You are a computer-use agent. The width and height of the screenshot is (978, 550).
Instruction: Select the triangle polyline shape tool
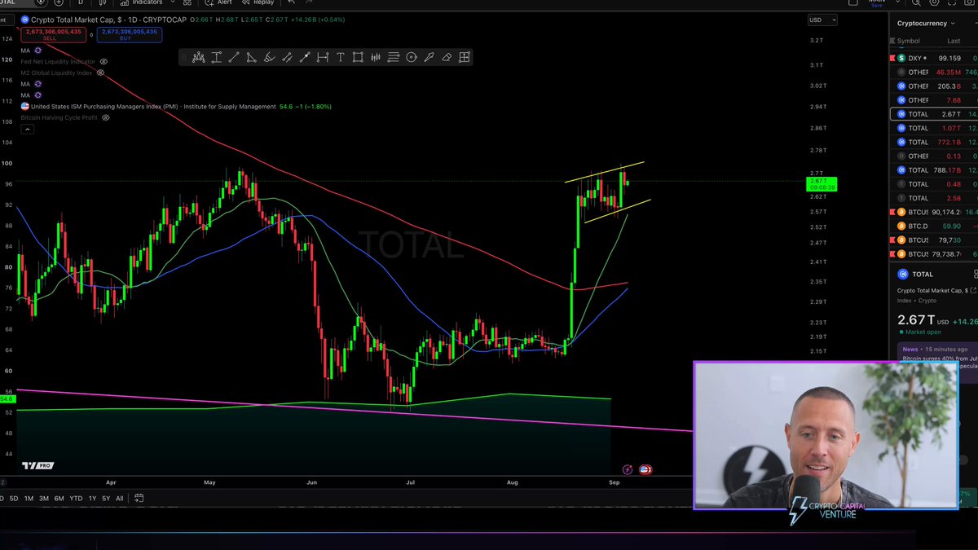251,57
